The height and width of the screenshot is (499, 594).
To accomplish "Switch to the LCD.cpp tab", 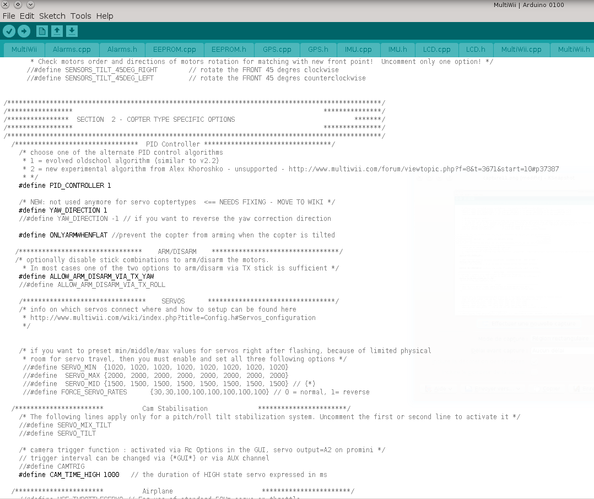I will [437, 50].
